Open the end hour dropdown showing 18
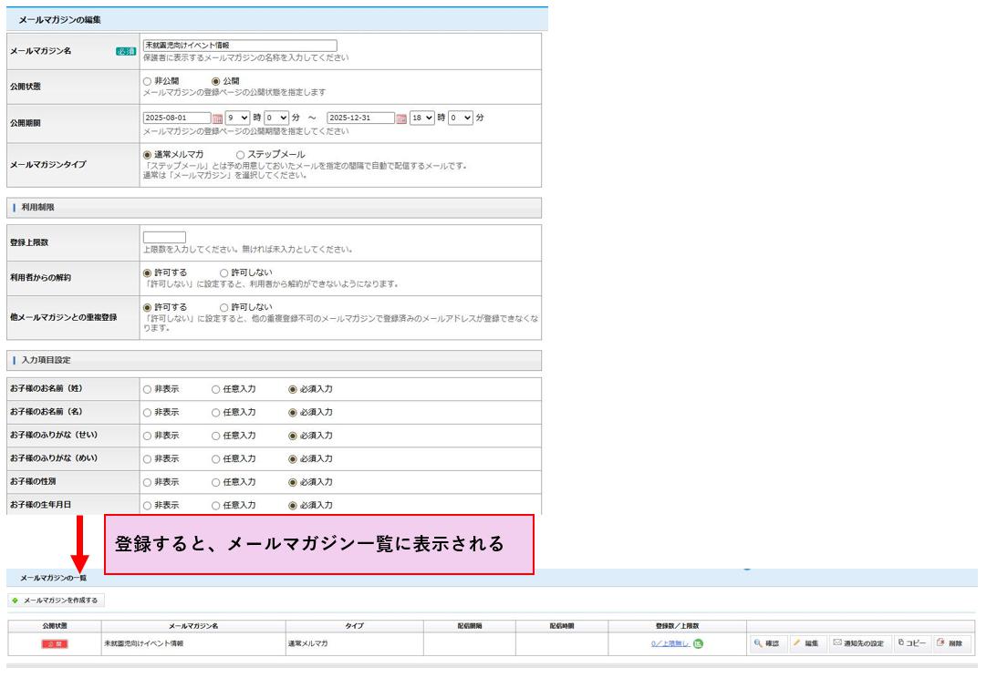The width and height of the screenshot is (987, 678). click(x=422, y=118)
